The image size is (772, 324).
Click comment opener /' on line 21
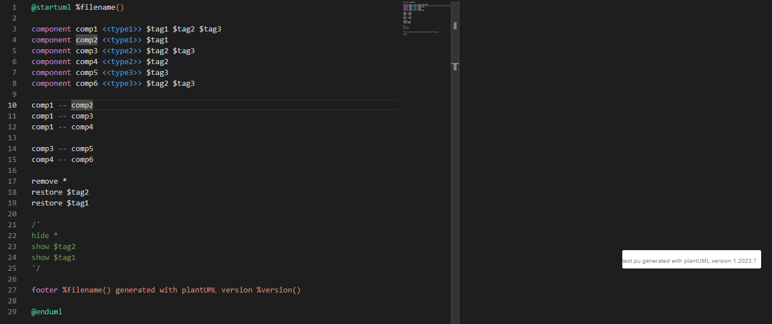[x=36, y=225]
